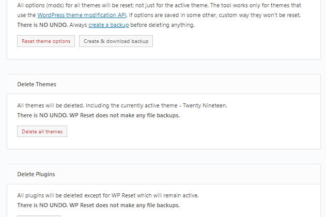The height and width of the screenshot is (217, 326).
Task: Follow the create a backup link
Action: 108,25
